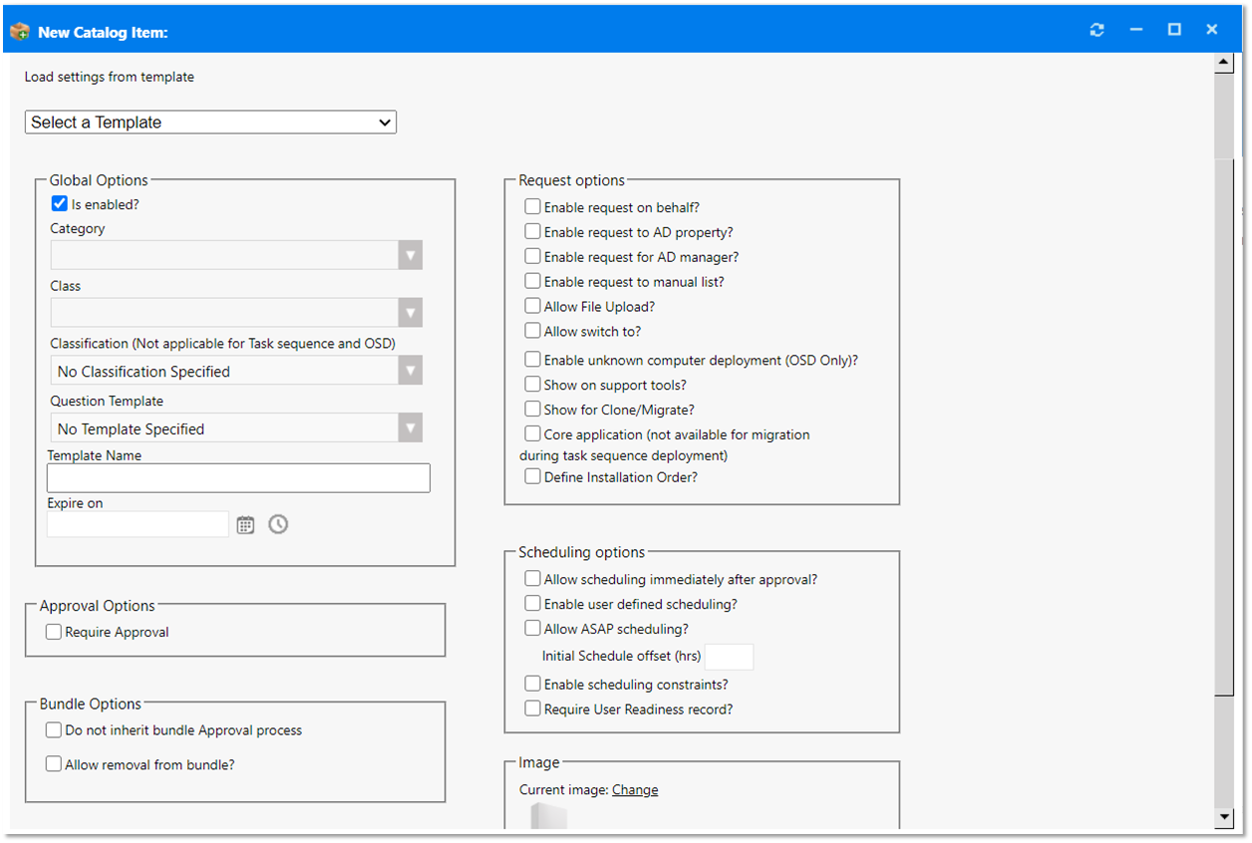Open the Select a Template dropdown
Viewport: 1252px width, 843px height.
(x=210, y=123)
